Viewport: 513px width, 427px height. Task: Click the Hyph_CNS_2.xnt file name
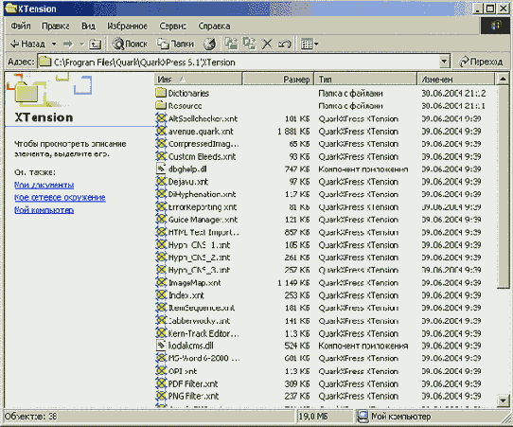(199, 258)
